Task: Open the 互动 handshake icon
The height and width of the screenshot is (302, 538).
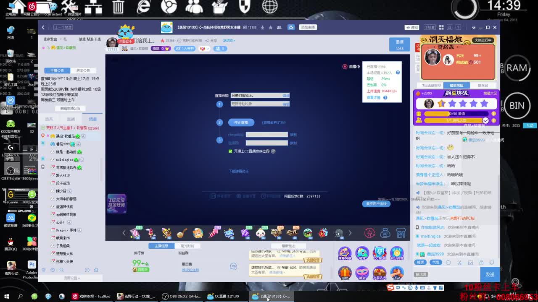Action: point(396,273)
